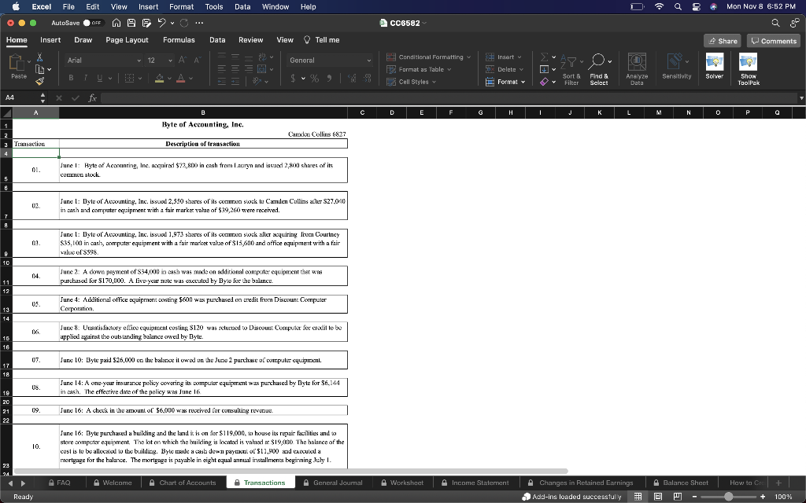The image size is (806, 503).
Task: Toggle bold formatting
Action: click(70, 77)
